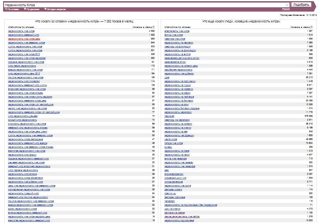Follow link «недвижимость +во франции»
Screen dimensions: 319x223
[x=179, y=136]
